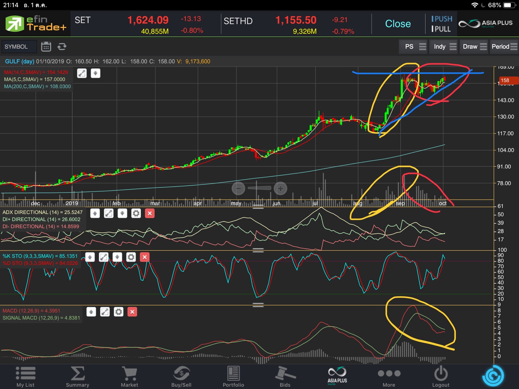Tap the Close button in header
The image size is (519, 389).
click(x=398, y=24)
